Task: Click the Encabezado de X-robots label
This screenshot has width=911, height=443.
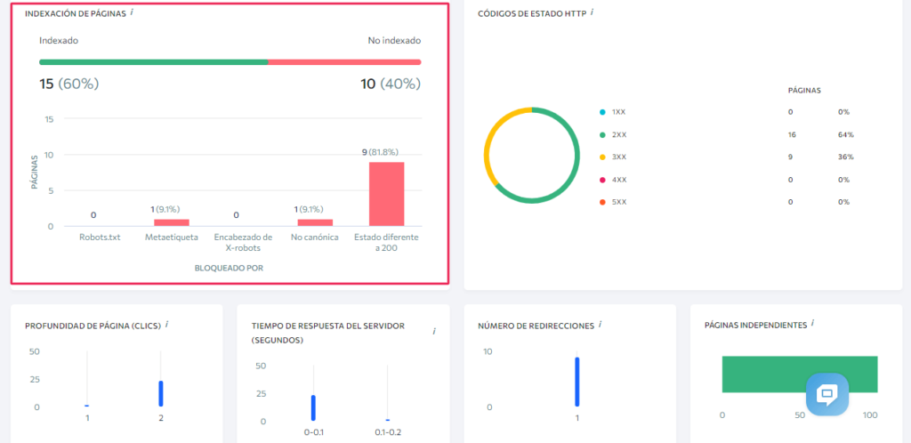Action: (x=243, y=243)
